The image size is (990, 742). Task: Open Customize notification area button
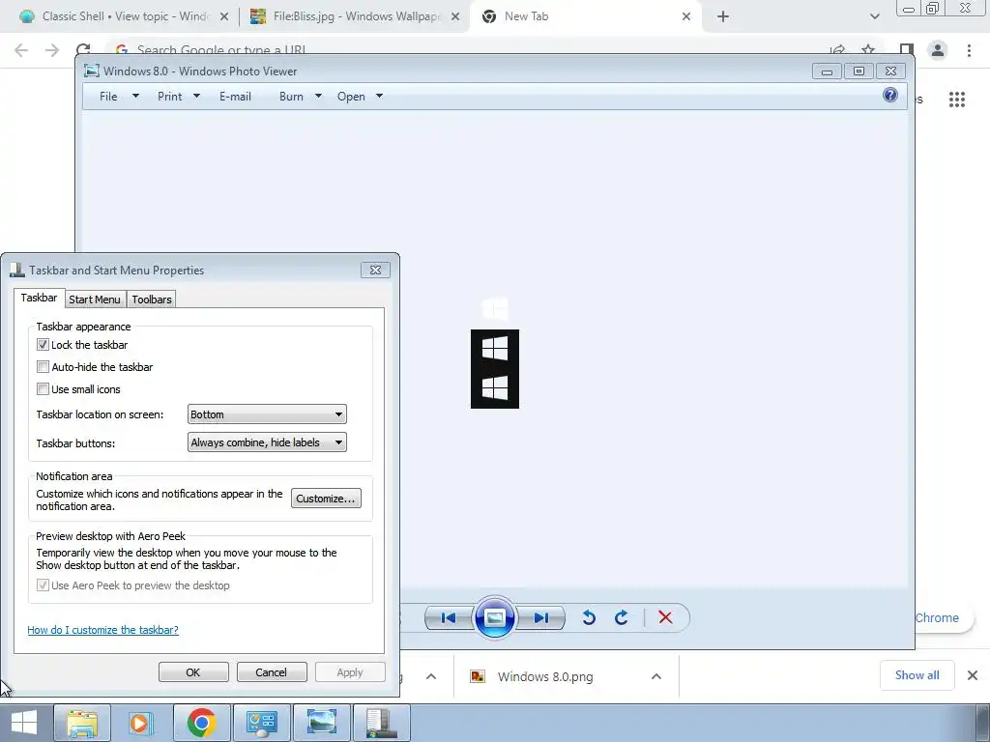pos(326,499)
